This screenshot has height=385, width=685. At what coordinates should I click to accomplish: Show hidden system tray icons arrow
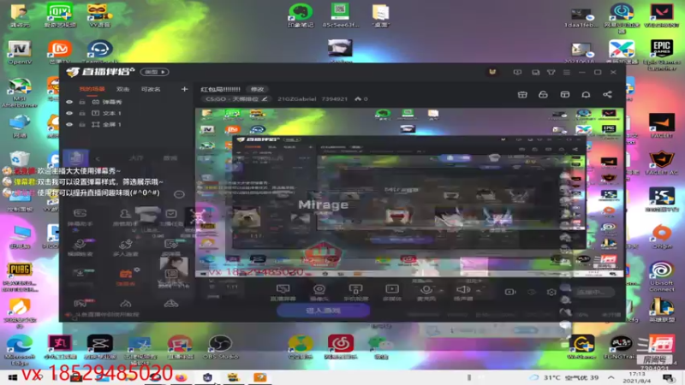coord(611,377)
